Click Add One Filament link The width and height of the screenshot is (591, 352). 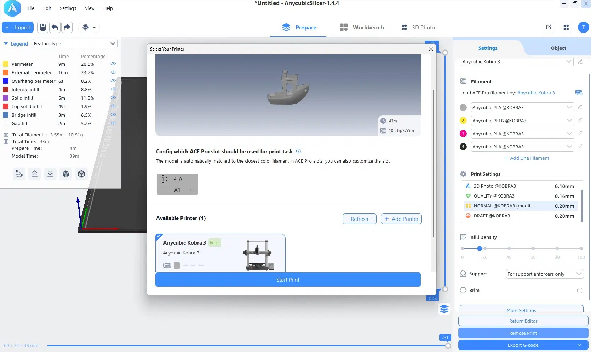[x=526, y=158]
